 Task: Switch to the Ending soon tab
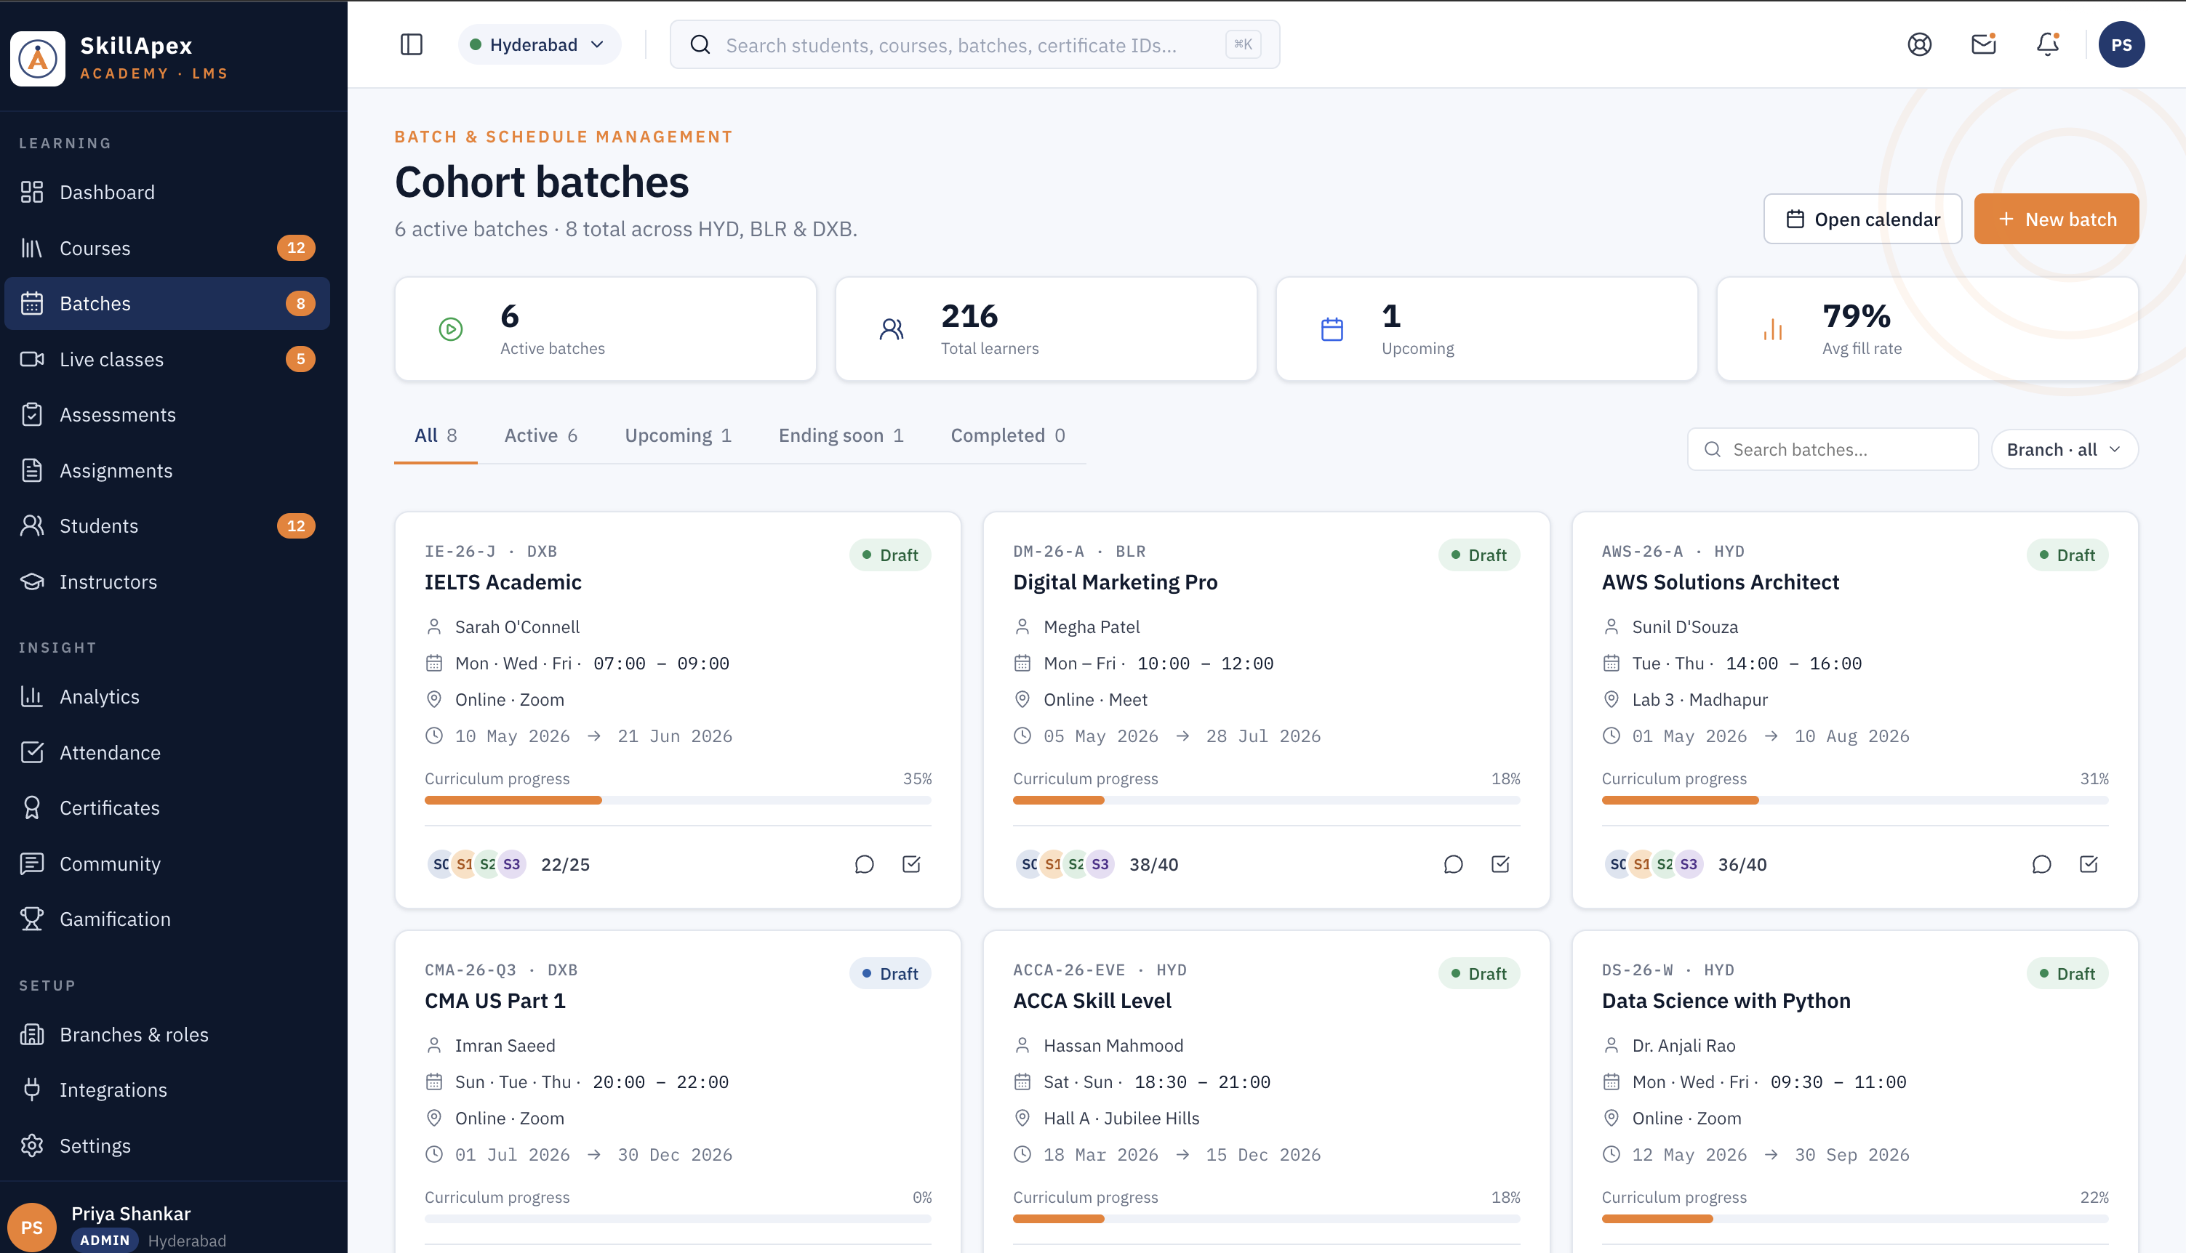[841, 435]
